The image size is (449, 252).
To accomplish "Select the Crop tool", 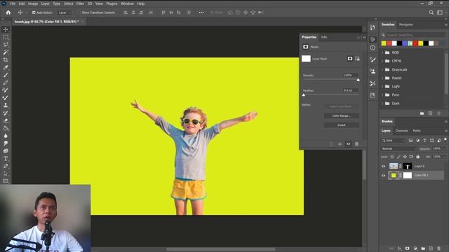I will click(x=6, y=59).
